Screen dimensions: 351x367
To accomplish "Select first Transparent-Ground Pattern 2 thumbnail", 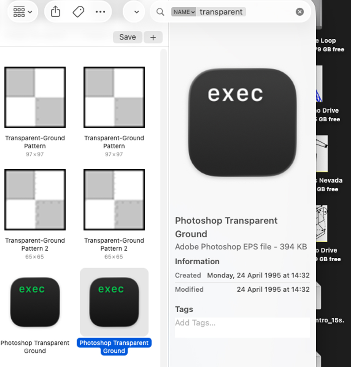I will pos(35,200).
